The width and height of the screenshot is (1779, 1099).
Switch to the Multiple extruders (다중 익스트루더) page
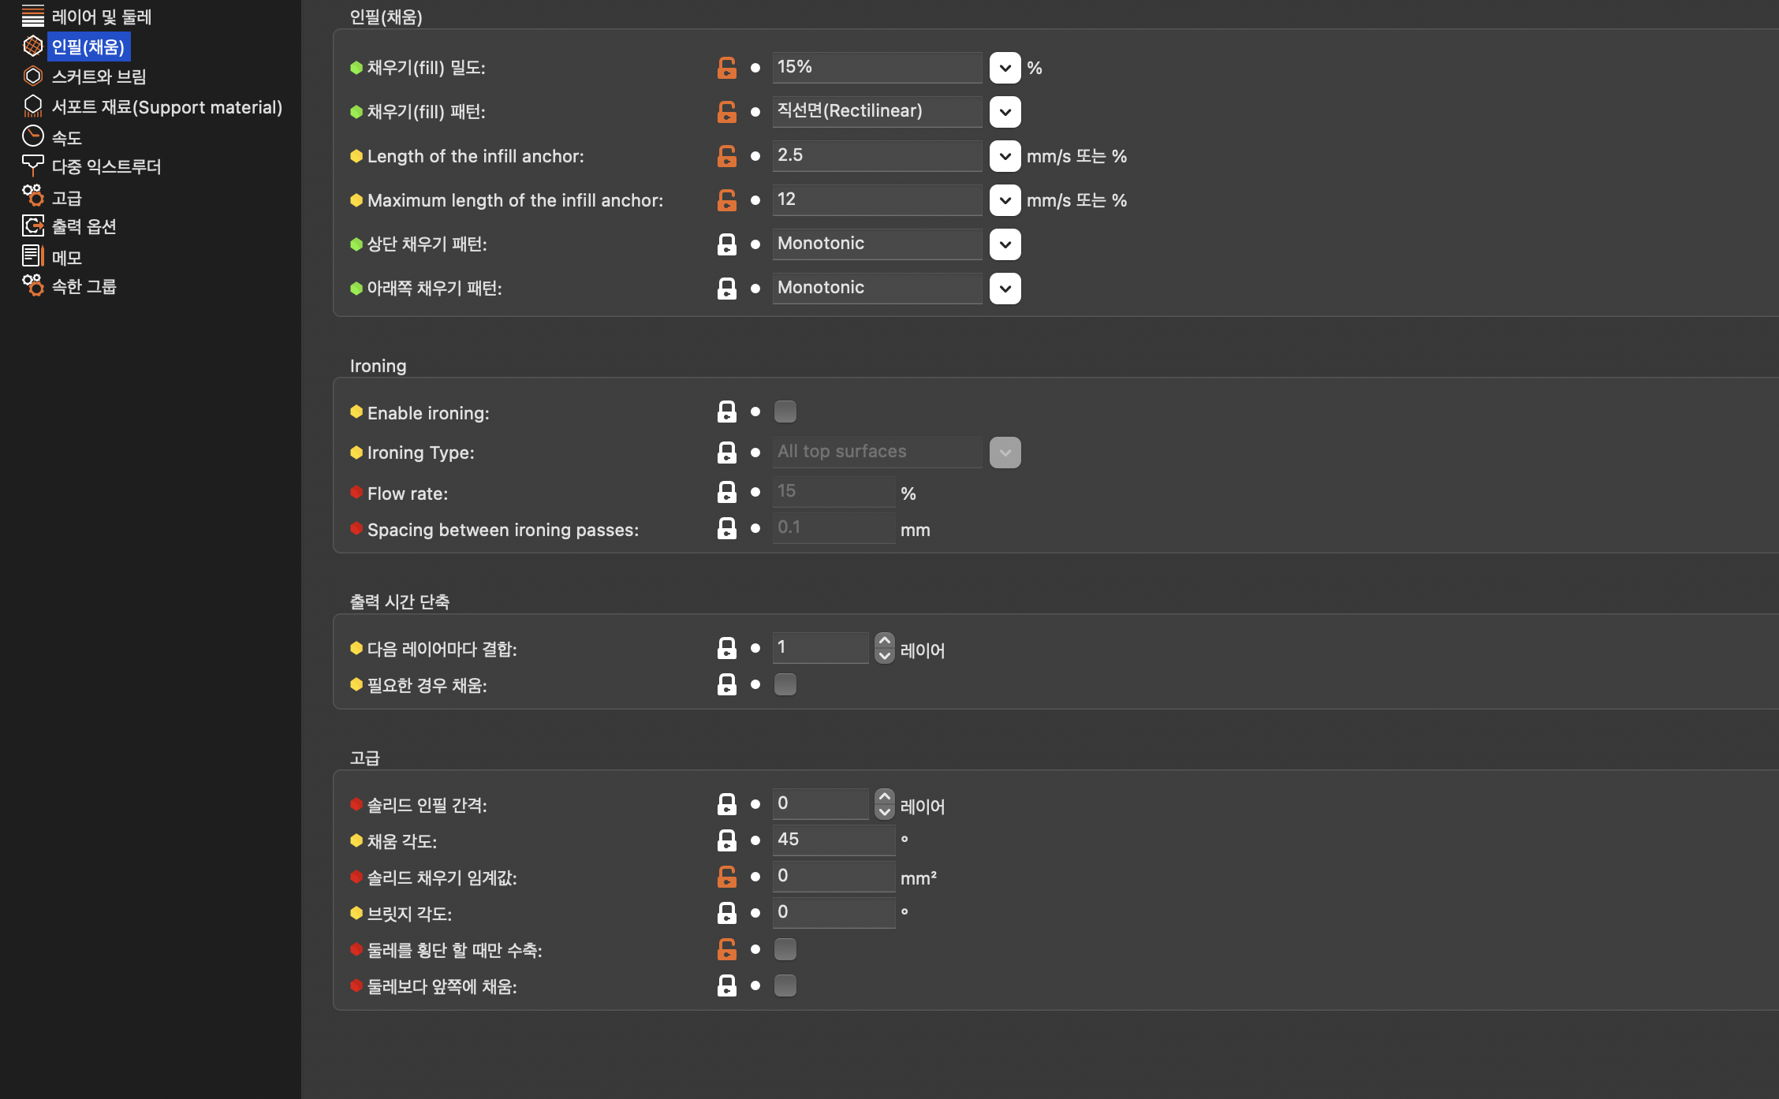click(106, 166)
